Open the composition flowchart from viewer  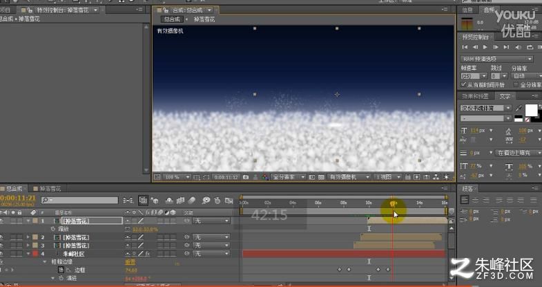coord(436,177)
